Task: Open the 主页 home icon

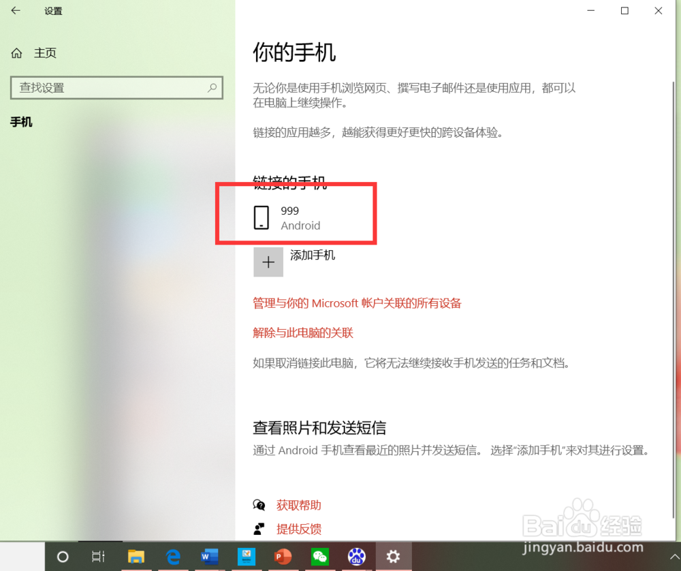Action: (x=16, y=52)
